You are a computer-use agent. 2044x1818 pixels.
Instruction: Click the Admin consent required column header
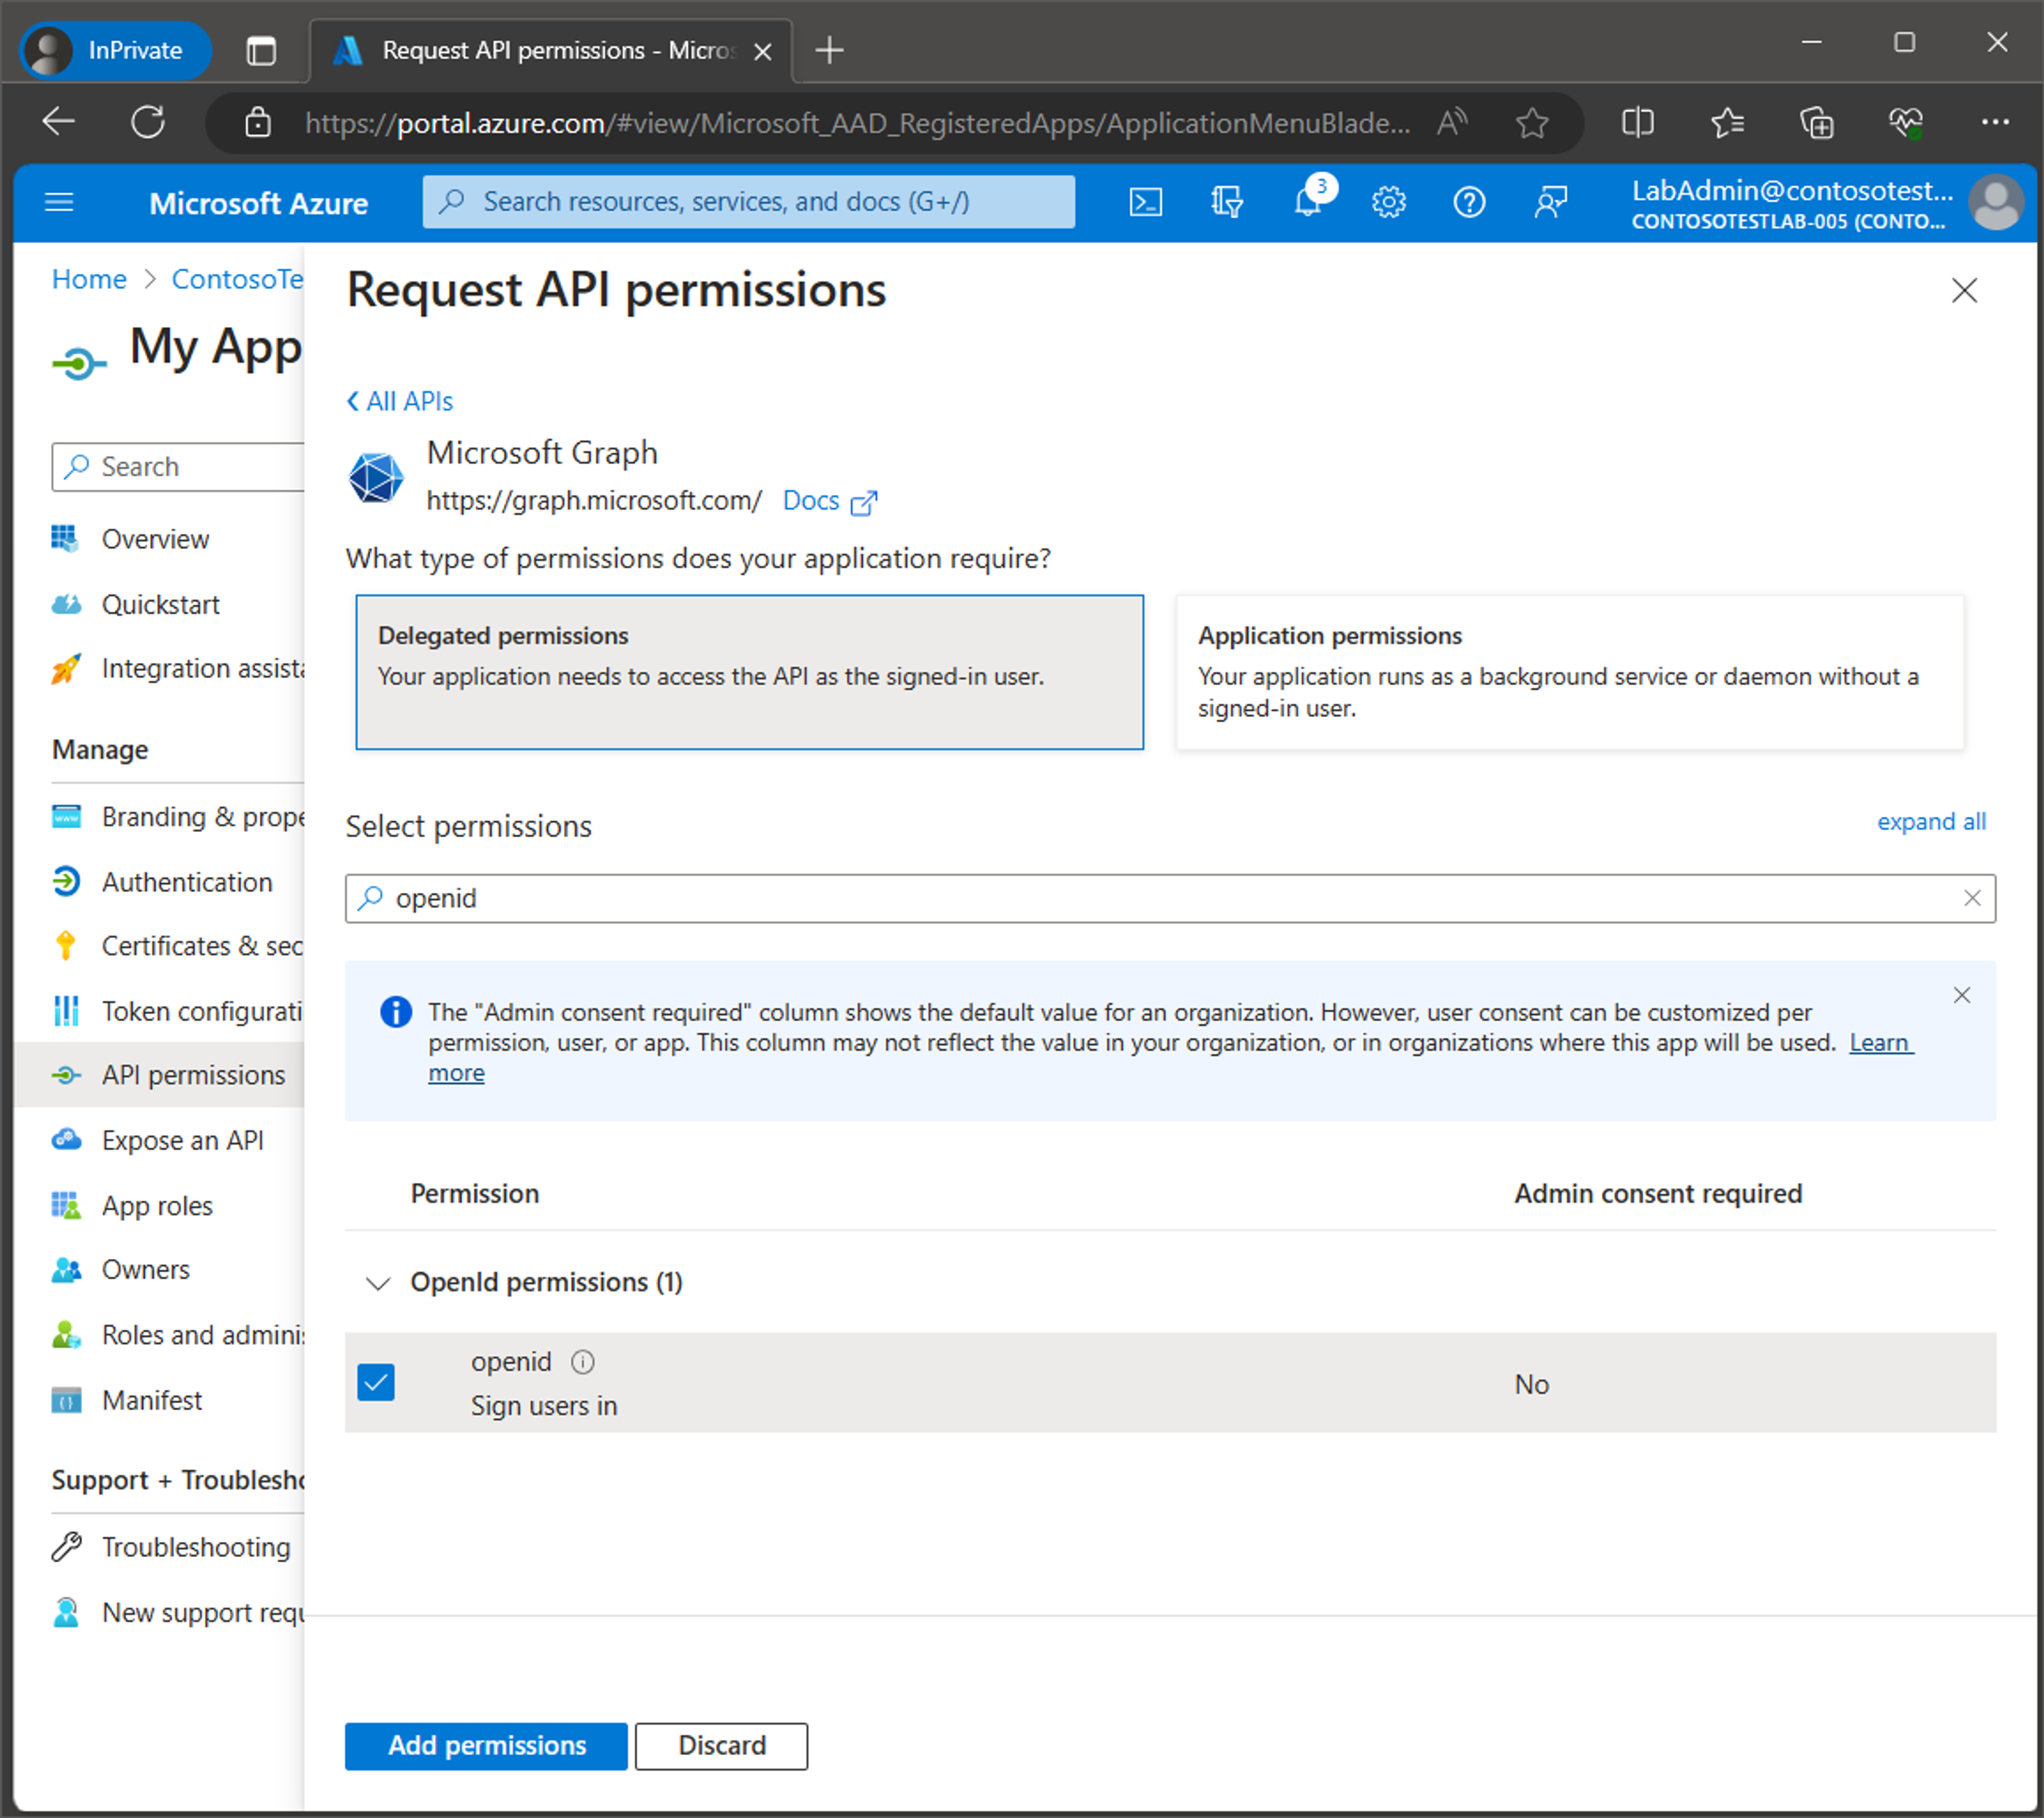tap(1658, 1194)
